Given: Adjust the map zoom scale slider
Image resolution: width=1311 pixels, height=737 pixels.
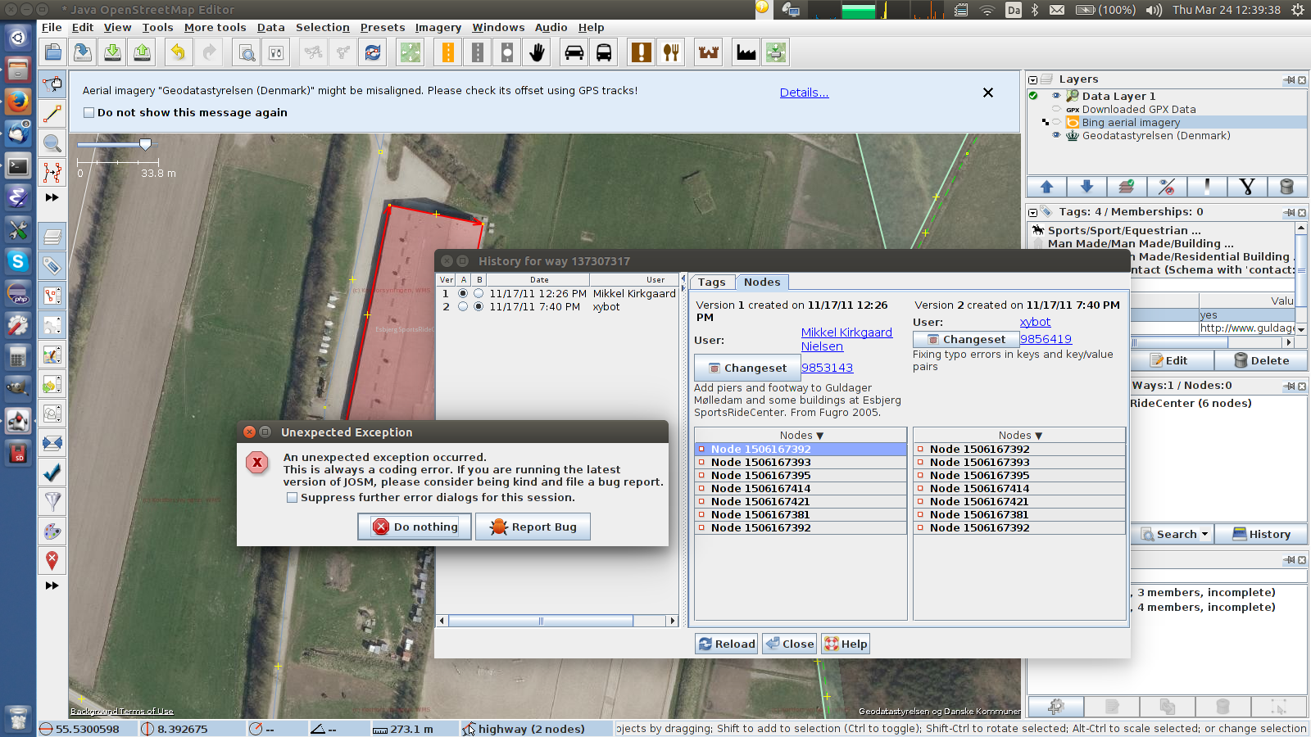Looking at the screenshot, I should point(145,144).
